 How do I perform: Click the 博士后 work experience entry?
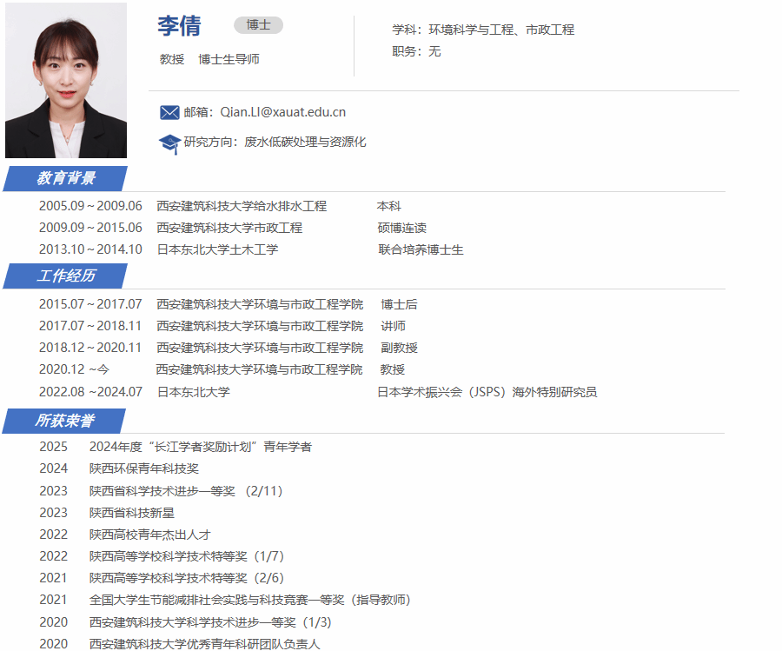pos(399,304)
